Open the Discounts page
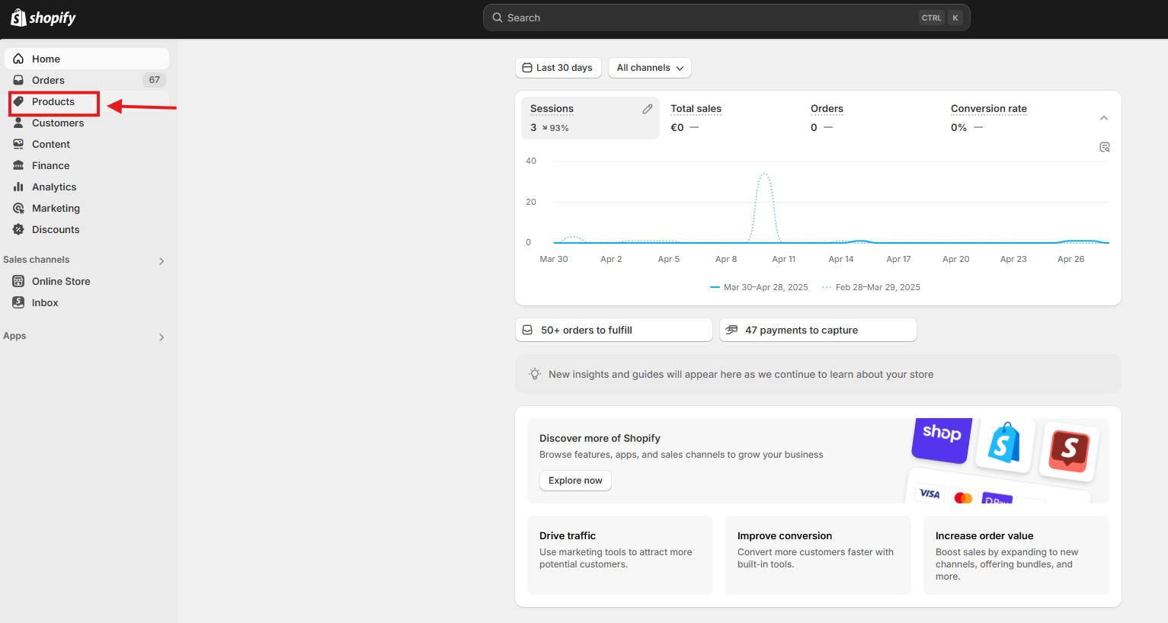 (x=87, y=229)
